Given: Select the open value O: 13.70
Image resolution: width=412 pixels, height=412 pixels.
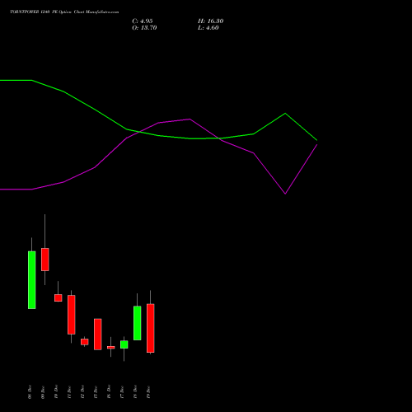Looking at the screenshot, I should click(x=144, y=28).
